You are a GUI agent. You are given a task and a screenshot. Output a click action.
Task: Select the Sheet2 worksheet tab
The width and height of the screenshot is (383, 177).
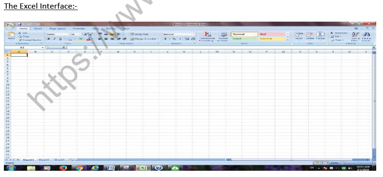(x=44, y=160)
